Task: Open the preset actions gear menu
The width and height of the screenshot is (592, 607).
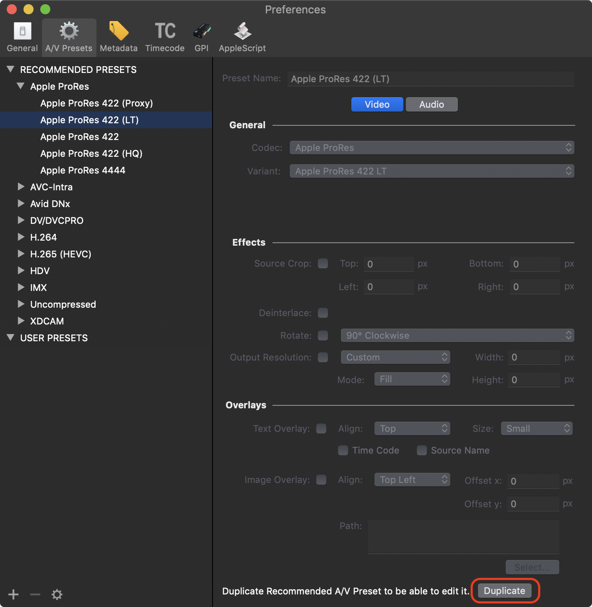Action: (x=57, y=594)
